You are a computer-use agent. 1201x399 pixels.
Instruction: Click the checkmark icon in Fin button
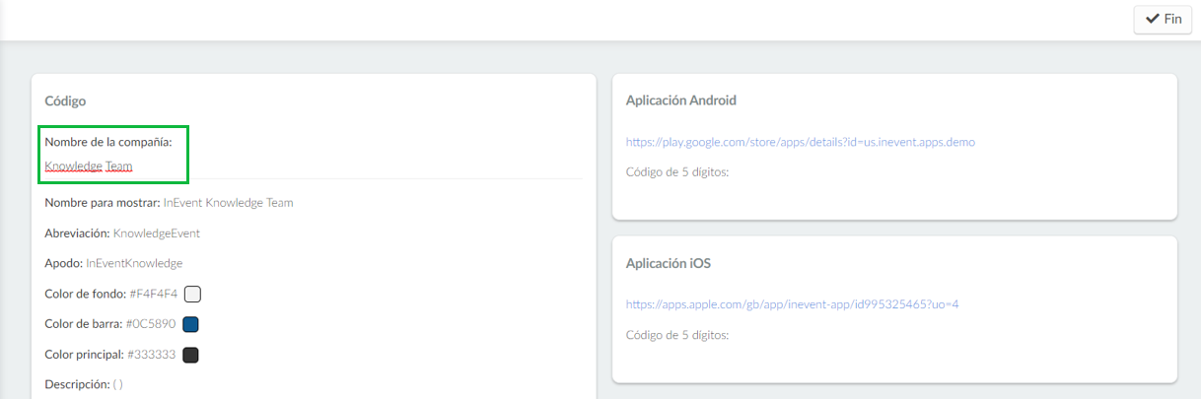(1152, 19)
